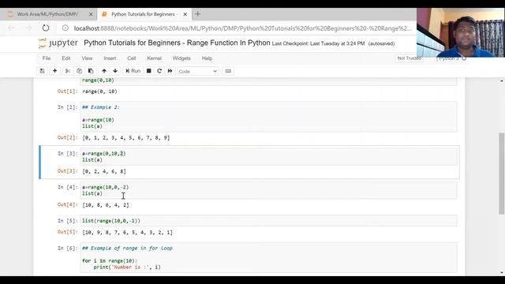Close the Python Tutorials browser tab
Viewport: 505px width, 284px height.
(185, 14)
